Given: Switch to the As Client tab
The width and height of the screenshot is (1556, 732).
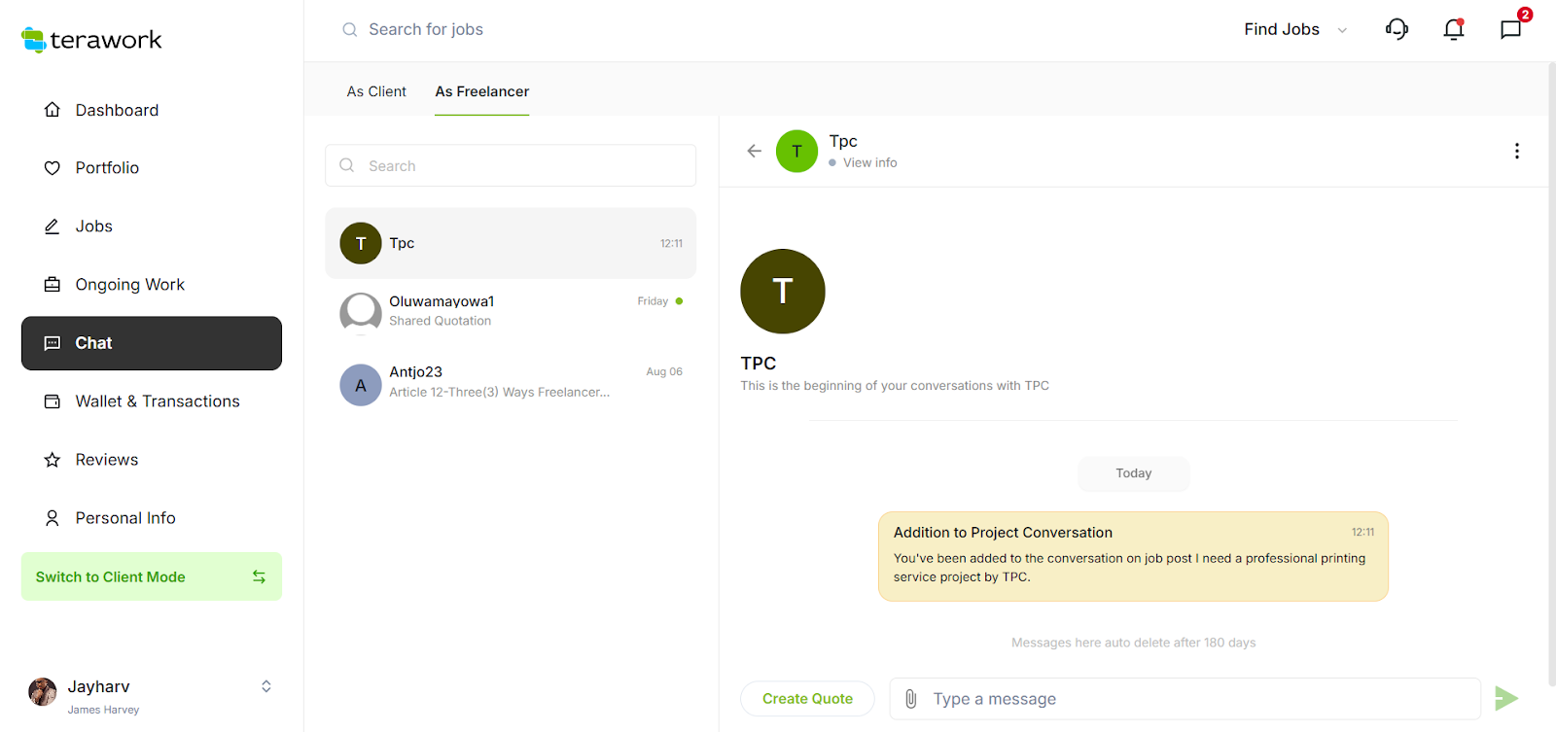Looking at the screenshot, I should 376,91.
